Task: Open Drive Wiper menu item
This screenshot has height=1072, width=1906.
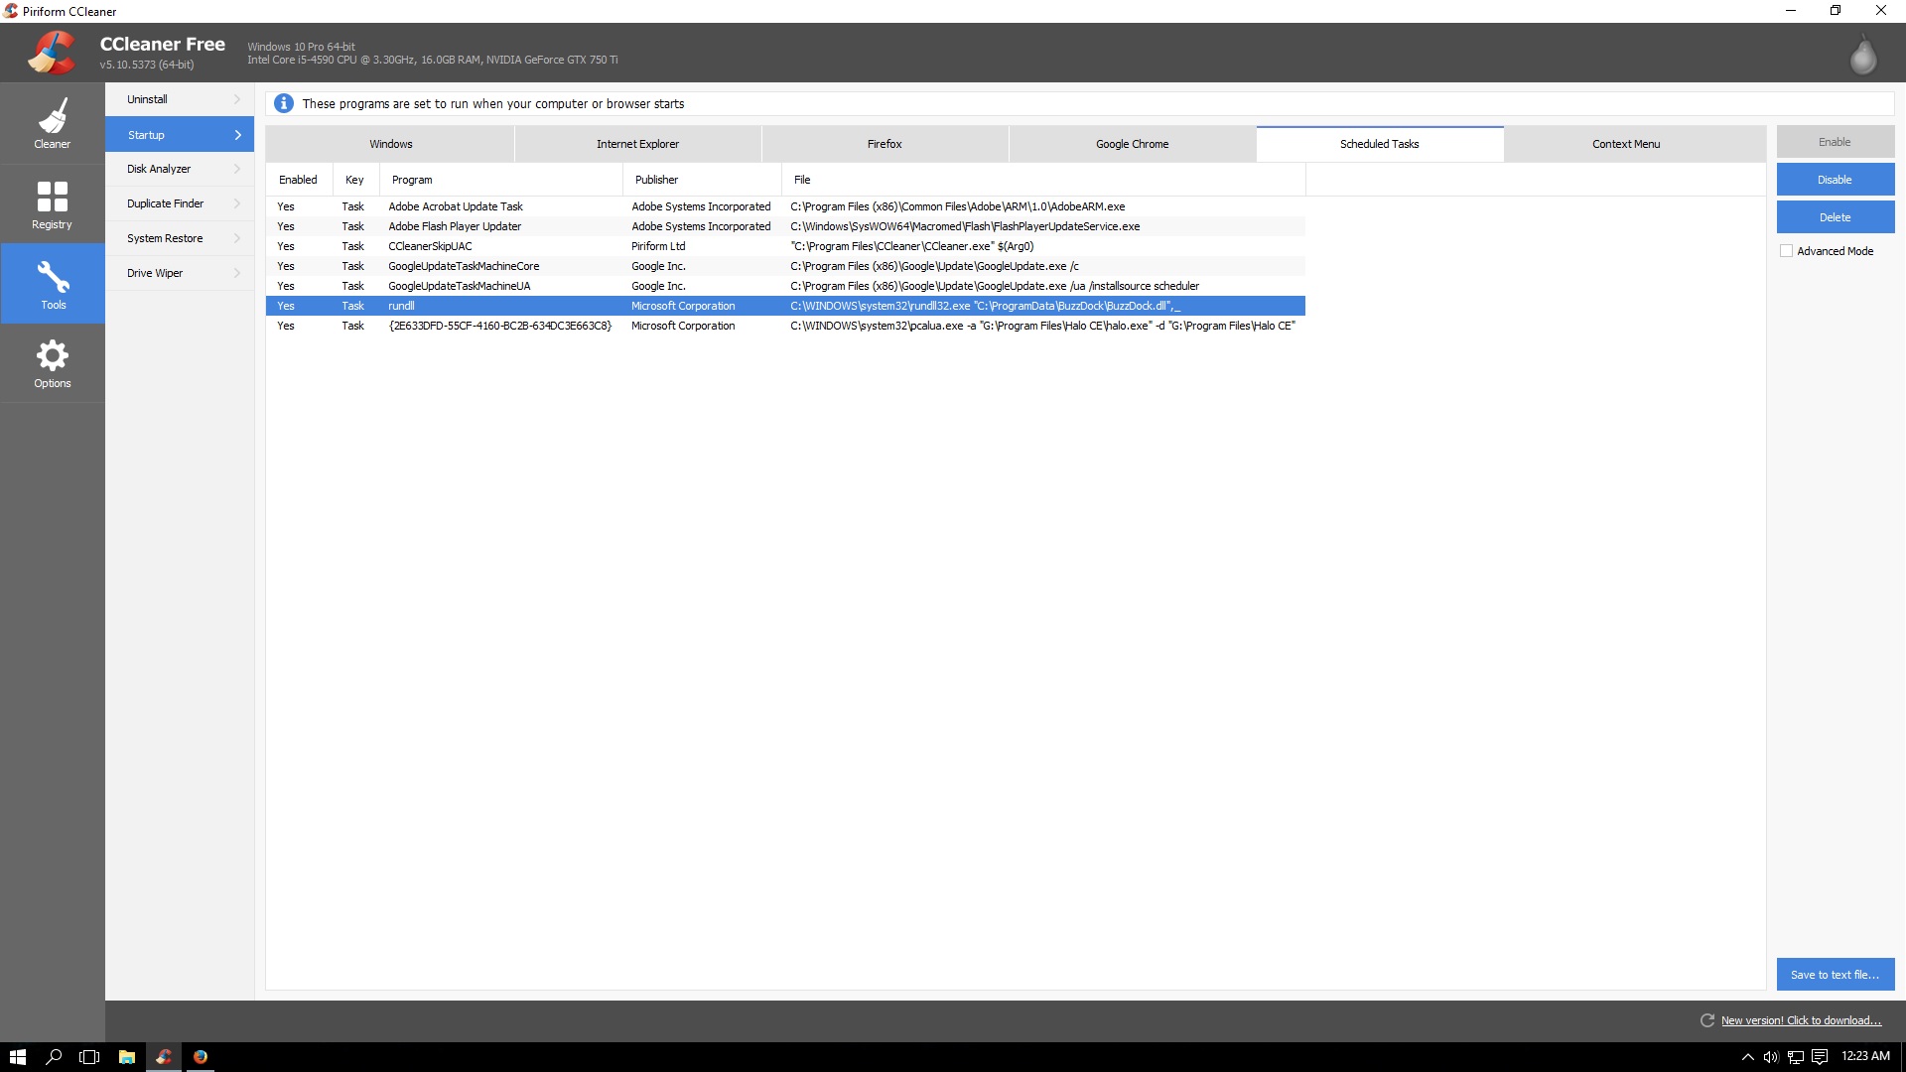Action: [x=180, y=273]
